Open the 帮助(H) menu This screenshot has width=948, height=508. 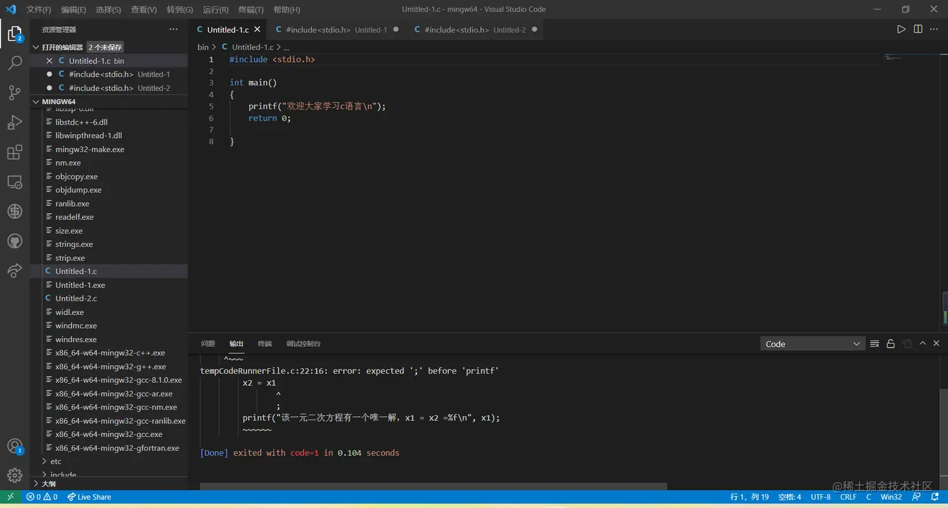(287, 9)
